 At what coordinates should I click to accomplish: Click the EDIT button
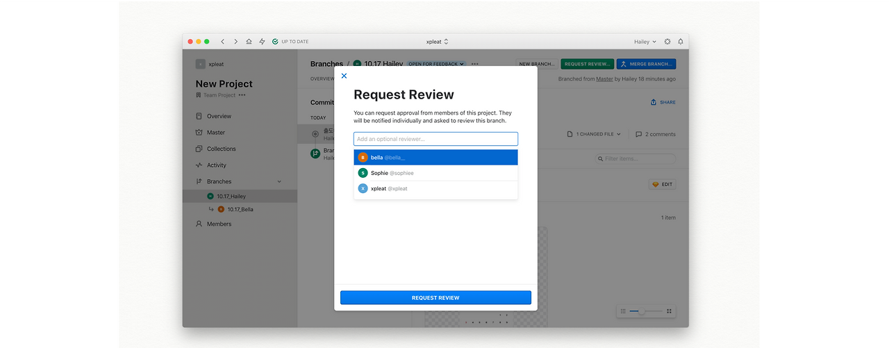663,184
